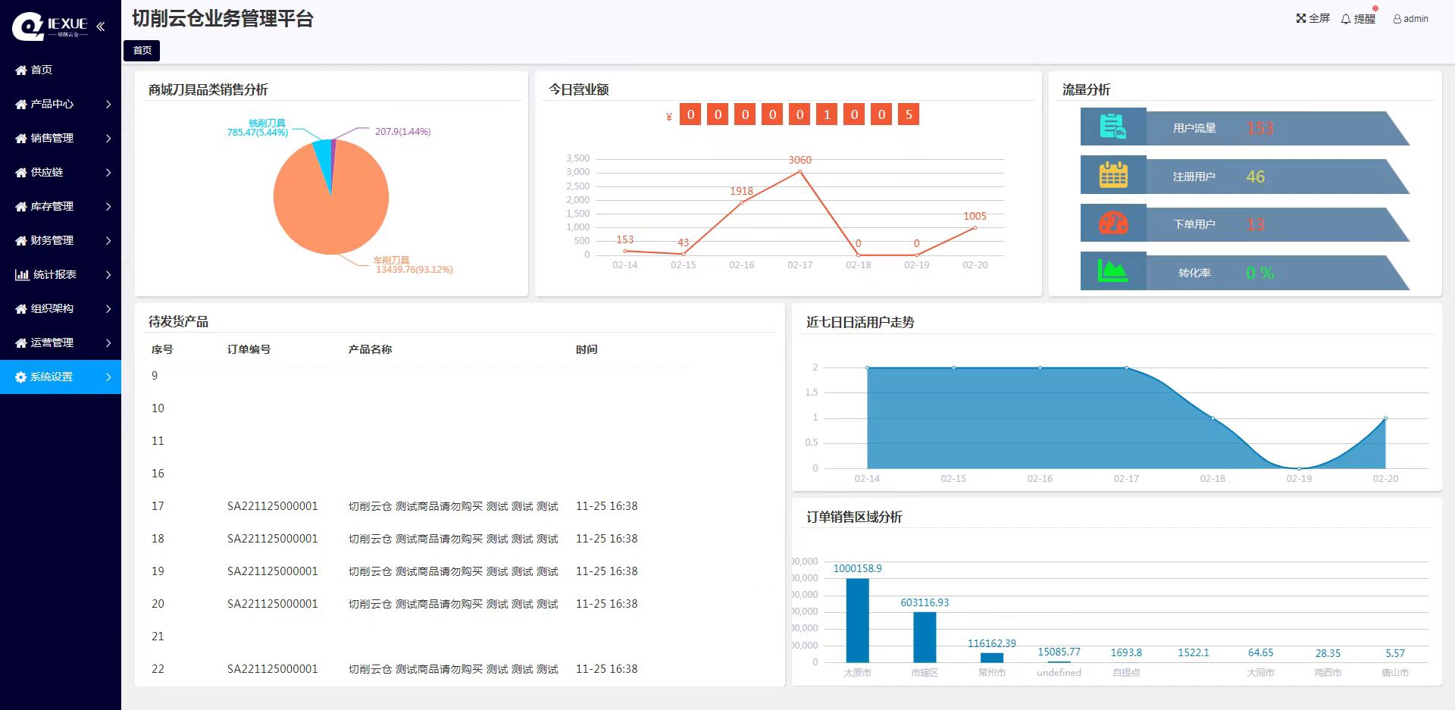Expand the 产品中心 menu chevron
Screen dimensions: 1455x710
pos(108,104)
